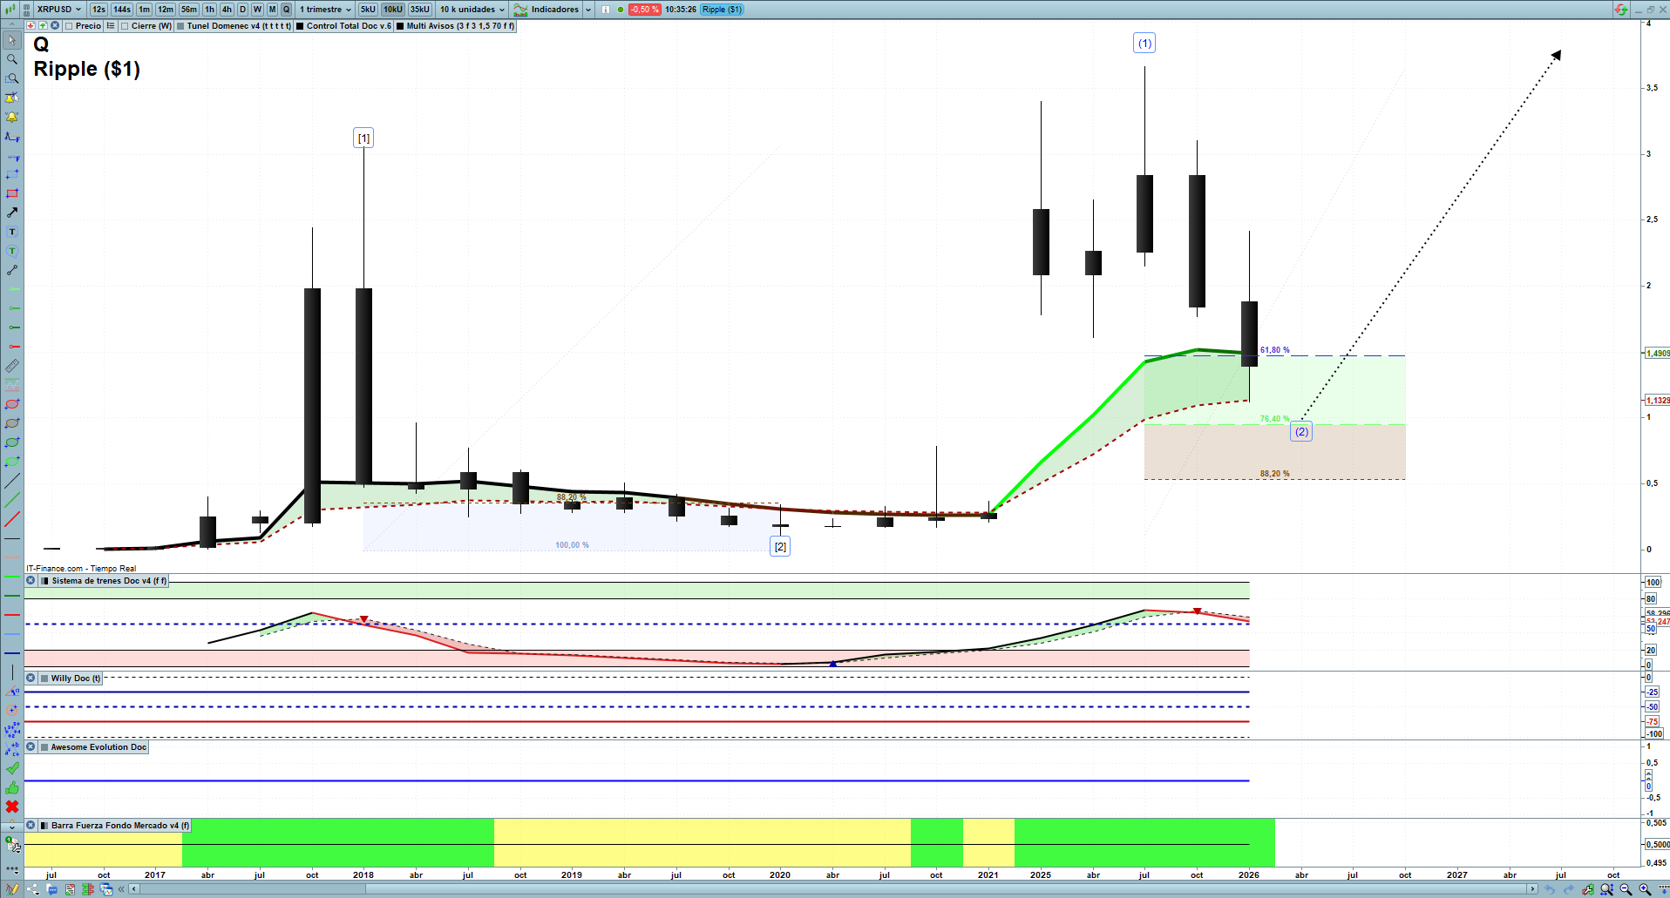Click the green thumbs-up icon
This screenshot has height=898, width=1670.
coord(12,787)
